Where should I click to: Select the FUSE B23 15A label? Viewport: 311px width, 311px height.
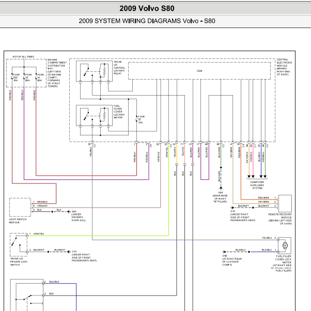tap(16, 77)
